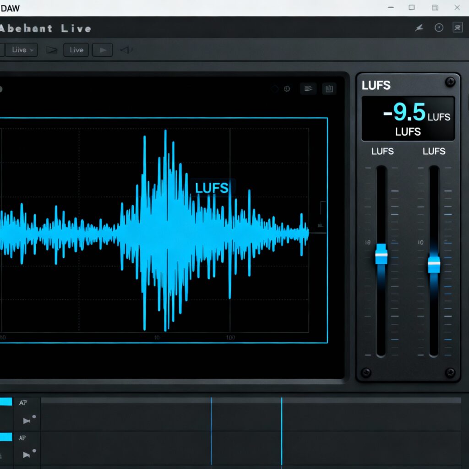Click the library/save preset icon on plugin header
The height and width of the screenshot is (469, 469).
(x=329, y=89)
